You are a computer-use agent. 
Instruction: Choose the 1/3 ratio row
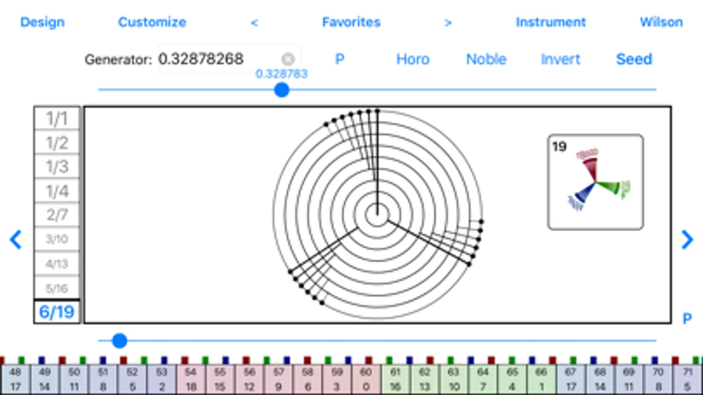pos(57,166)
